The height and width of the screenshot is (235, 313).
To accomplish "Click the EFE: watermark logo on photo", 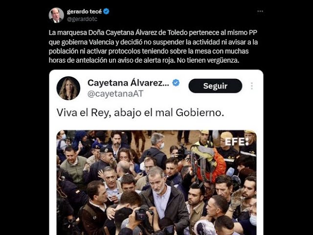I will [x=237, y=141].
